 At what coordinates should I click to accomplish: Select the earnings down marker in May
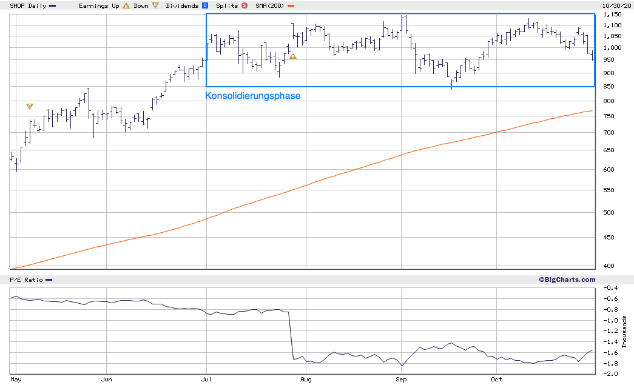(30, 106)
